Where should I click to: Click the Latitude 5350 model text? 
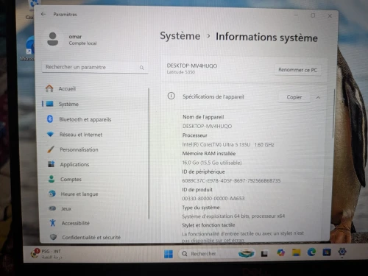(181, 72)
